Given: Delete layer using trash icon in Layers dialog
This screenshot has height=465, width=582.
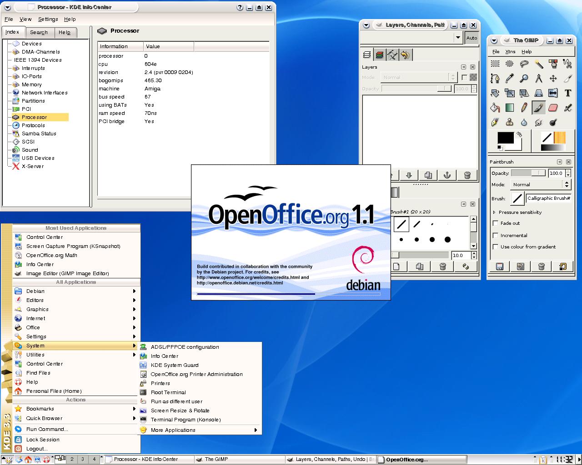Looking at the screenshot, I should point(467,175).
